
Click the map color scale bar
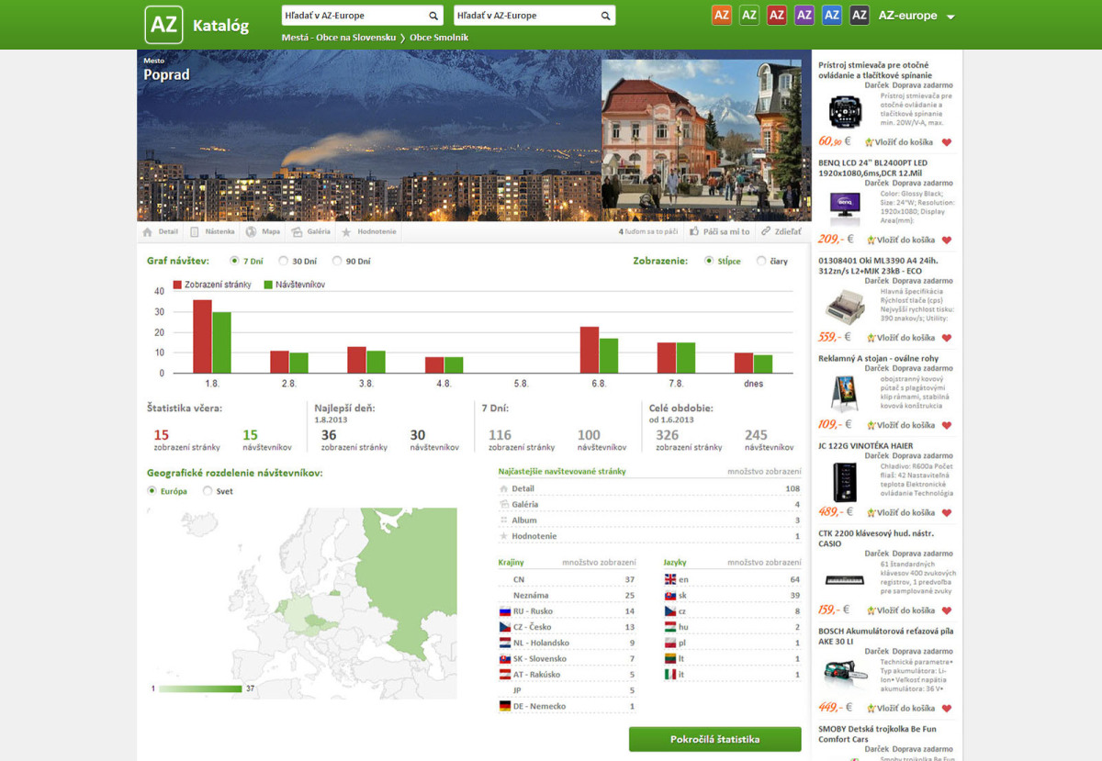click(x=200, y=688)
